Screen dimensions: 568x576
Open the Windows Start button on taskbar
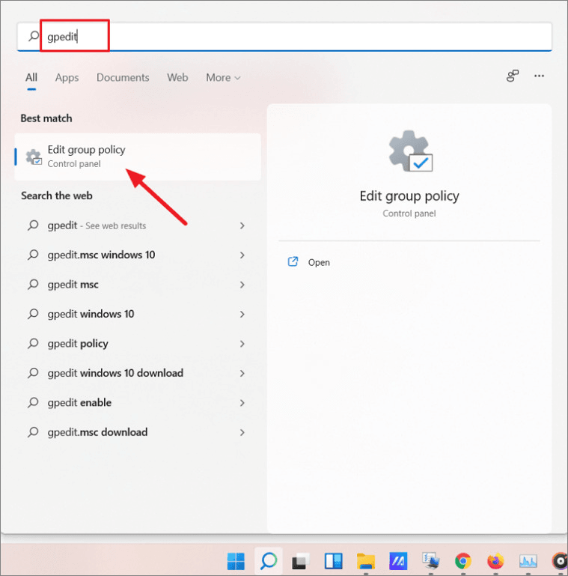click(236, 561)
